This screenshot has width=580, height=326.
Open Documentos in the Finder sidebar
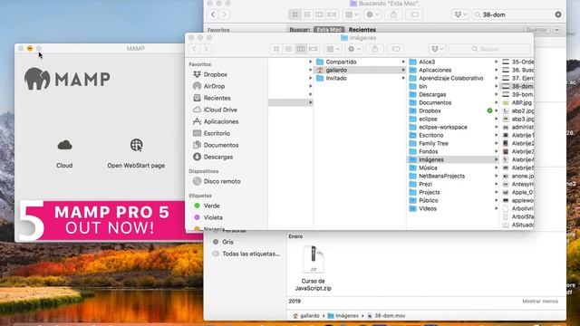coord(221,145)
